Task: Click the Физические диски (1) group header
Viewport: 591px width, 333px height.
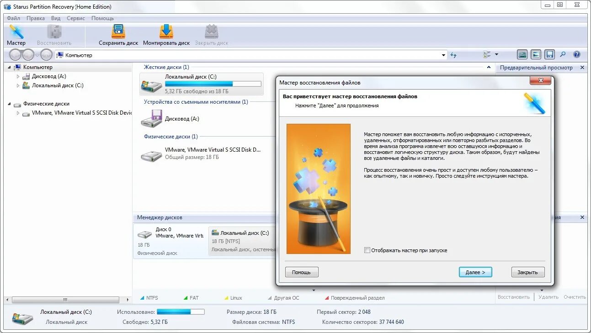Action: [x=170, y=137]
